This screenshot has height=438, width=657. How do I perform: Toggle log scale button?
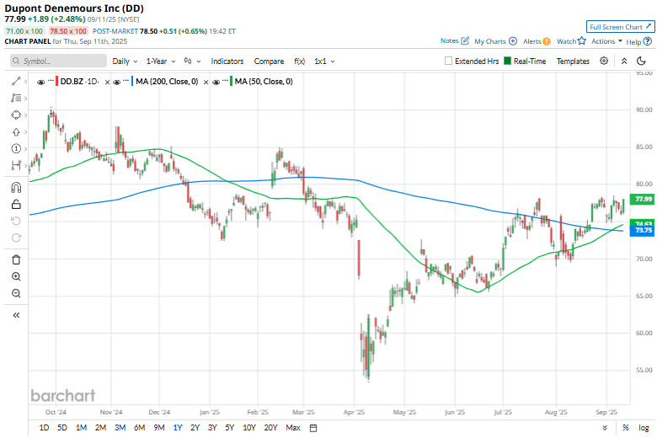644,428
